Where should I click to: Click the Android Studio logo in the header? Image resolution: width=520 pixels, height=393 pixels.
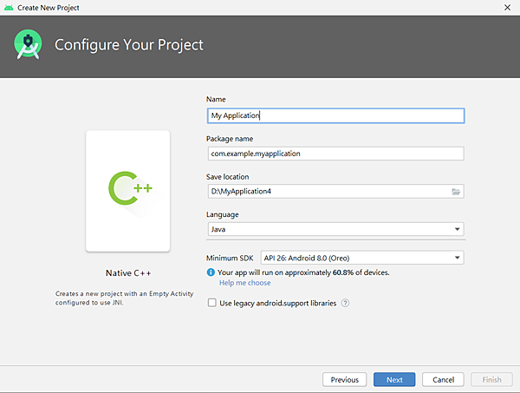tap(30, 44)
